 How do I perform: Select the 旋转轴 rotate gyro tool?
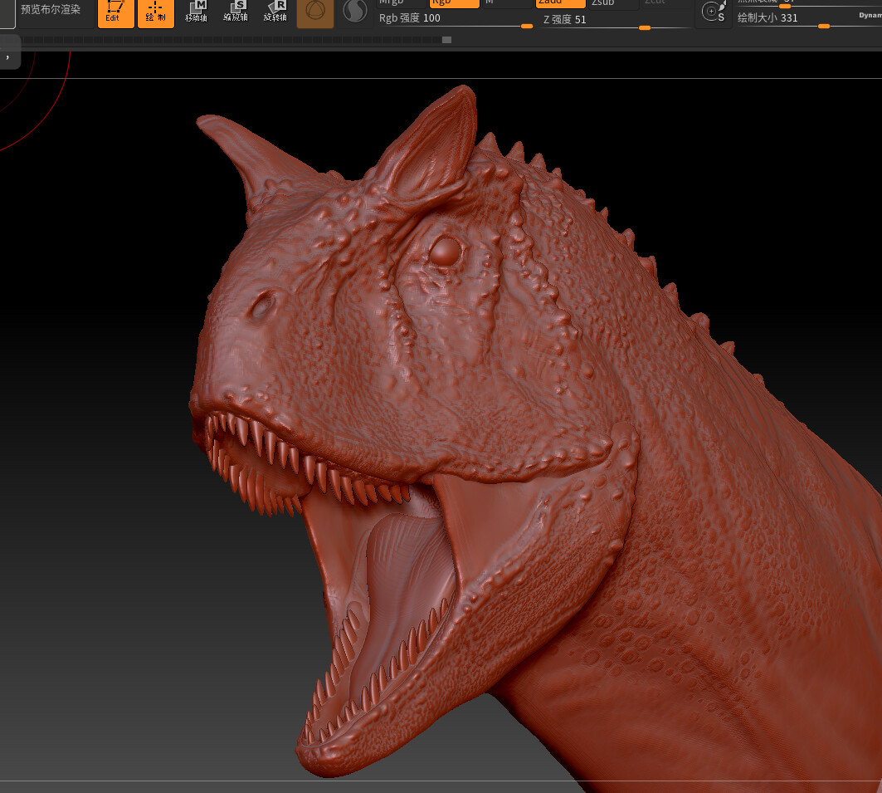[x=275, y=12]
